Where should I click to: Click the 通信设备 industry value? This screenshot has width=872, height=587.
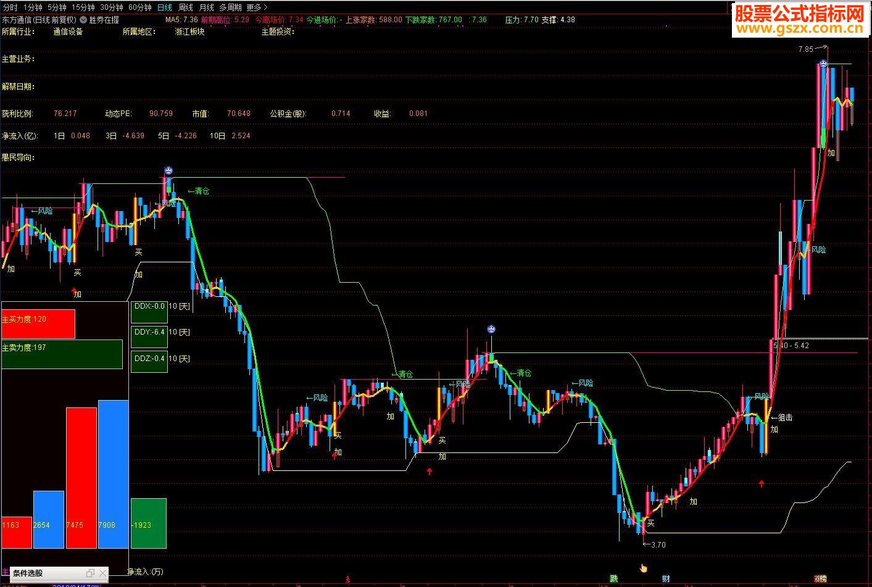point(68,31)
